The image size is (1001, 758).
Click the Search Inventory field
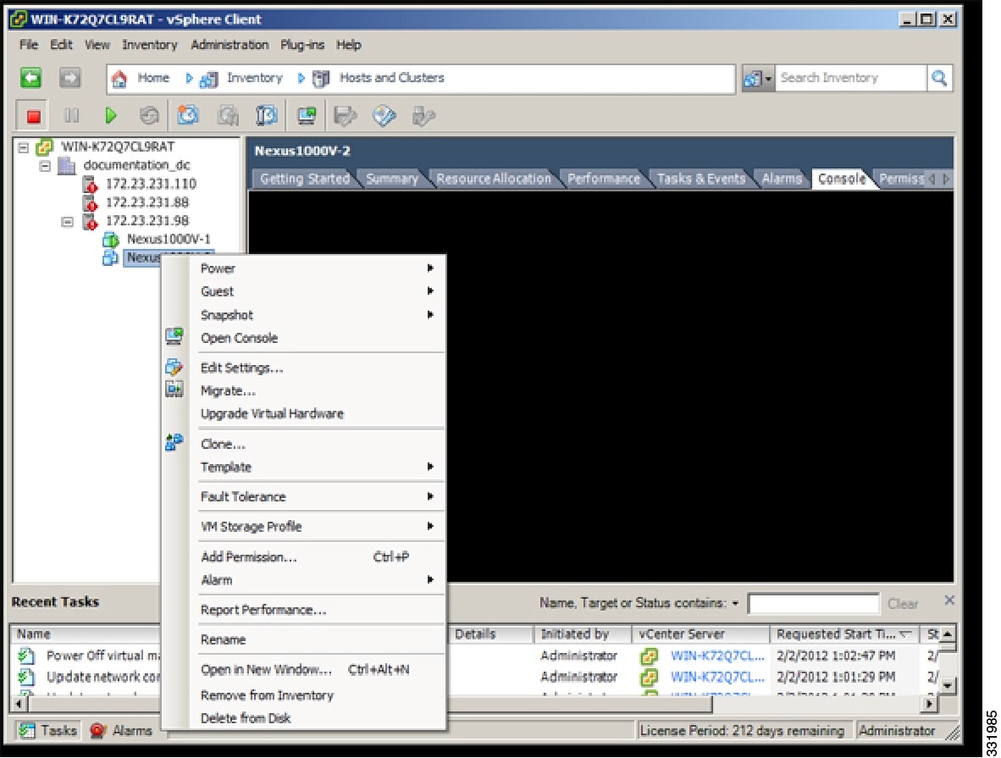(850, 78)
